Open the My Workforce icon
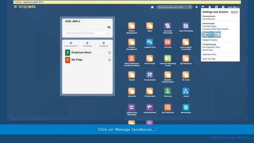The width and height of the screenshot is (254, 143). pos(186,58)
